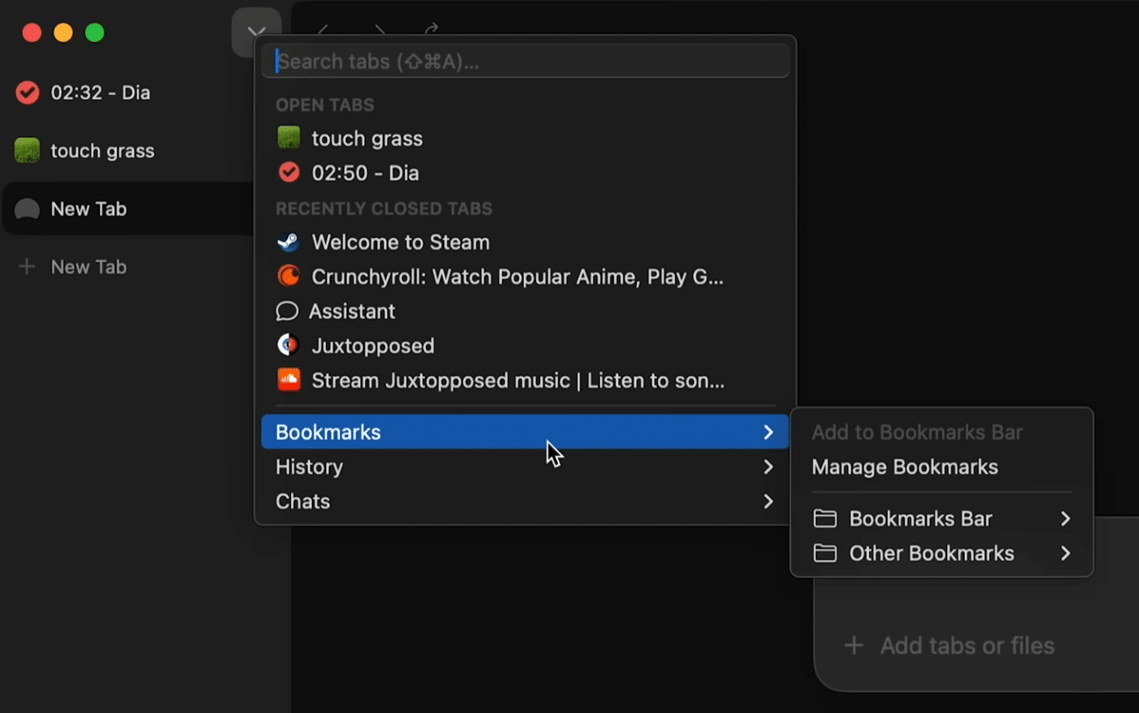Click the + New Tab sidebar button
The height and width of the screenshot is (713, 1139).
(x=128, y=267)
